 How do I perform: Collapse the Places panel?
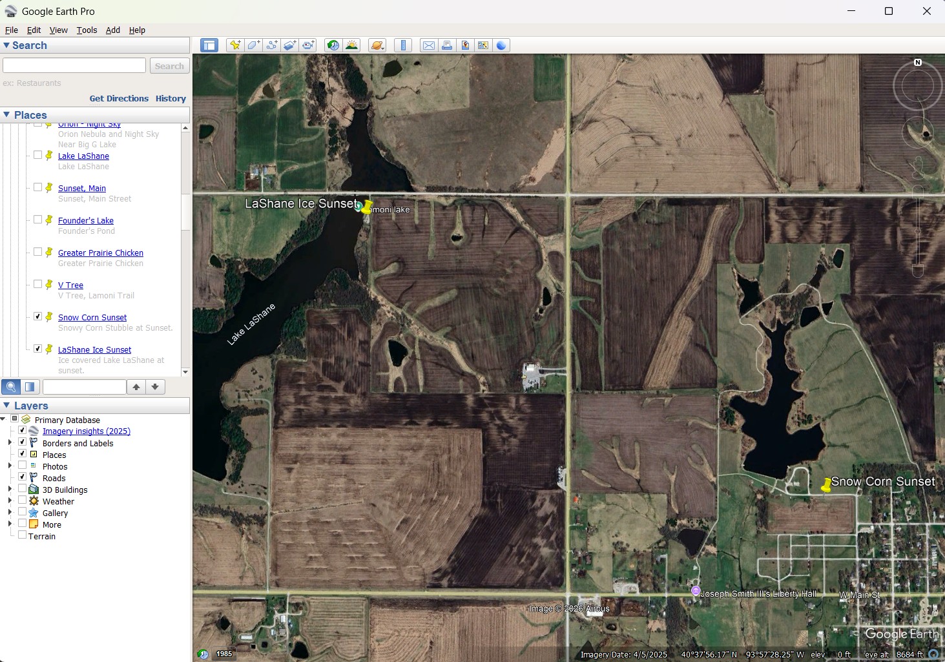(x=6, y=115)
